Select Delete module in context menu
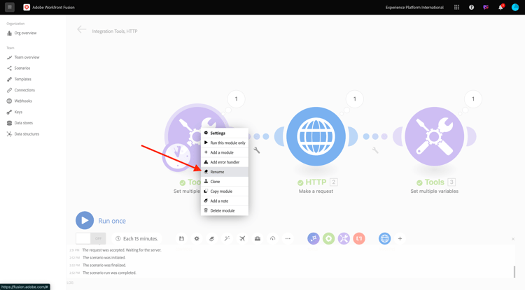 point(224,210)
